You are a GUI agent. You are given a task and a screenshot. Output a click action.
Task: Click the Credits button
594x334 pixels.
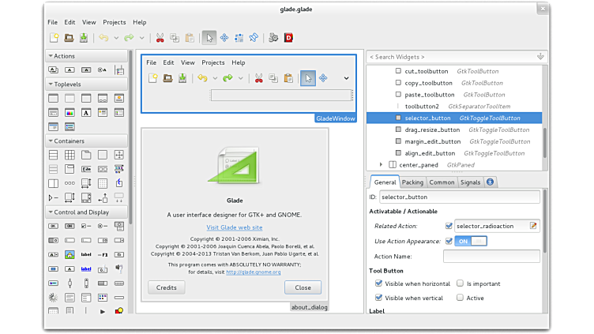pos(166,287)
